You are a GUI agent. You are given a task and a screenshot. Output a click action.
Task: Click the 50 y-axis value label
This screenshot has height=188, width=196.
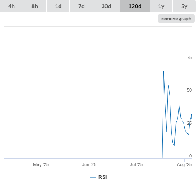[x=189, y=90]
